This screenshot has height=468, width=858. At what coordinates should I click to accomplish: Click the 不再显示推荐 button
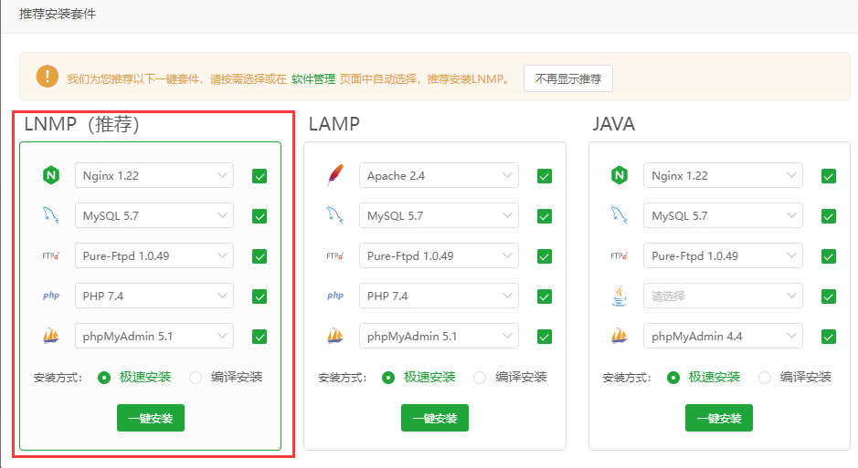tap(568, 78)
